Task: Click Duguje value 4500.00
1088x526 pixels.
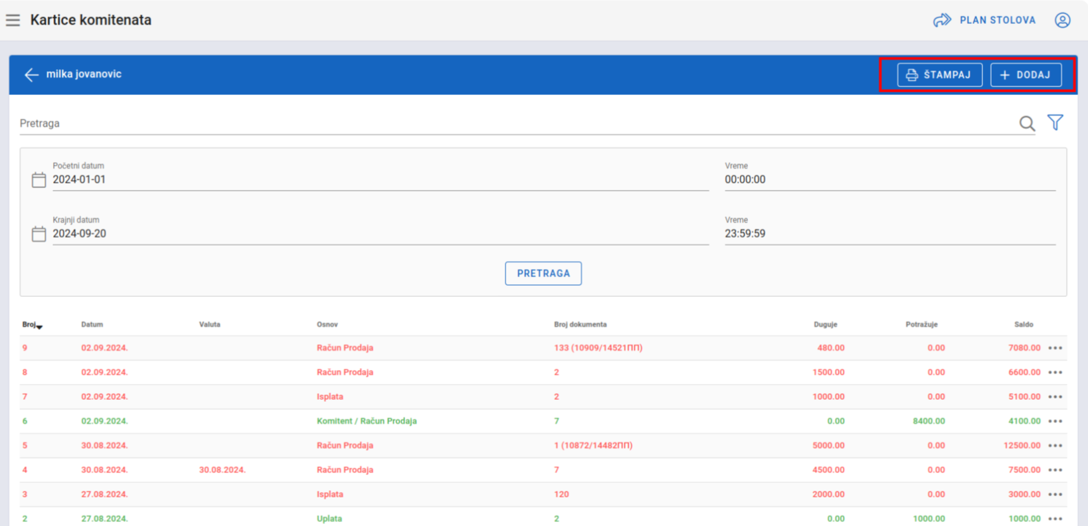Action: [828, 470]
